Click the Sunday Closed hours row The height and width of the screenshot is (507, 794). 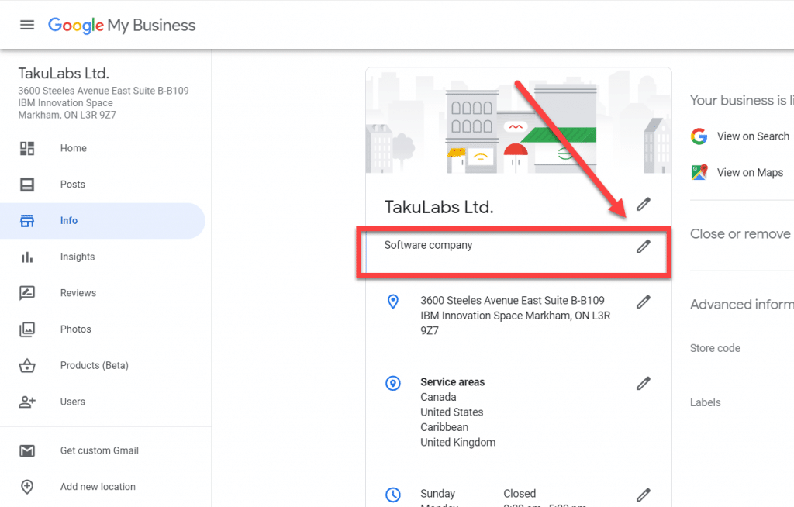[478, 494]
